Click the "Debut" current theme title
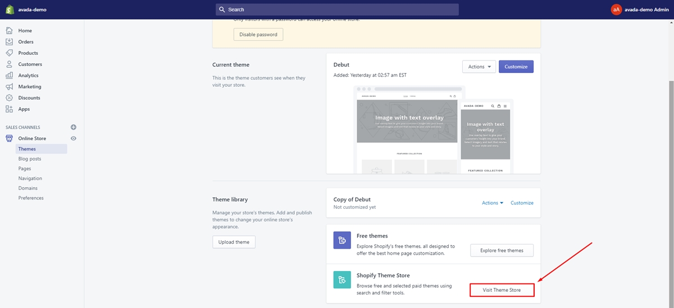674x308 pixels. point(341,64)
